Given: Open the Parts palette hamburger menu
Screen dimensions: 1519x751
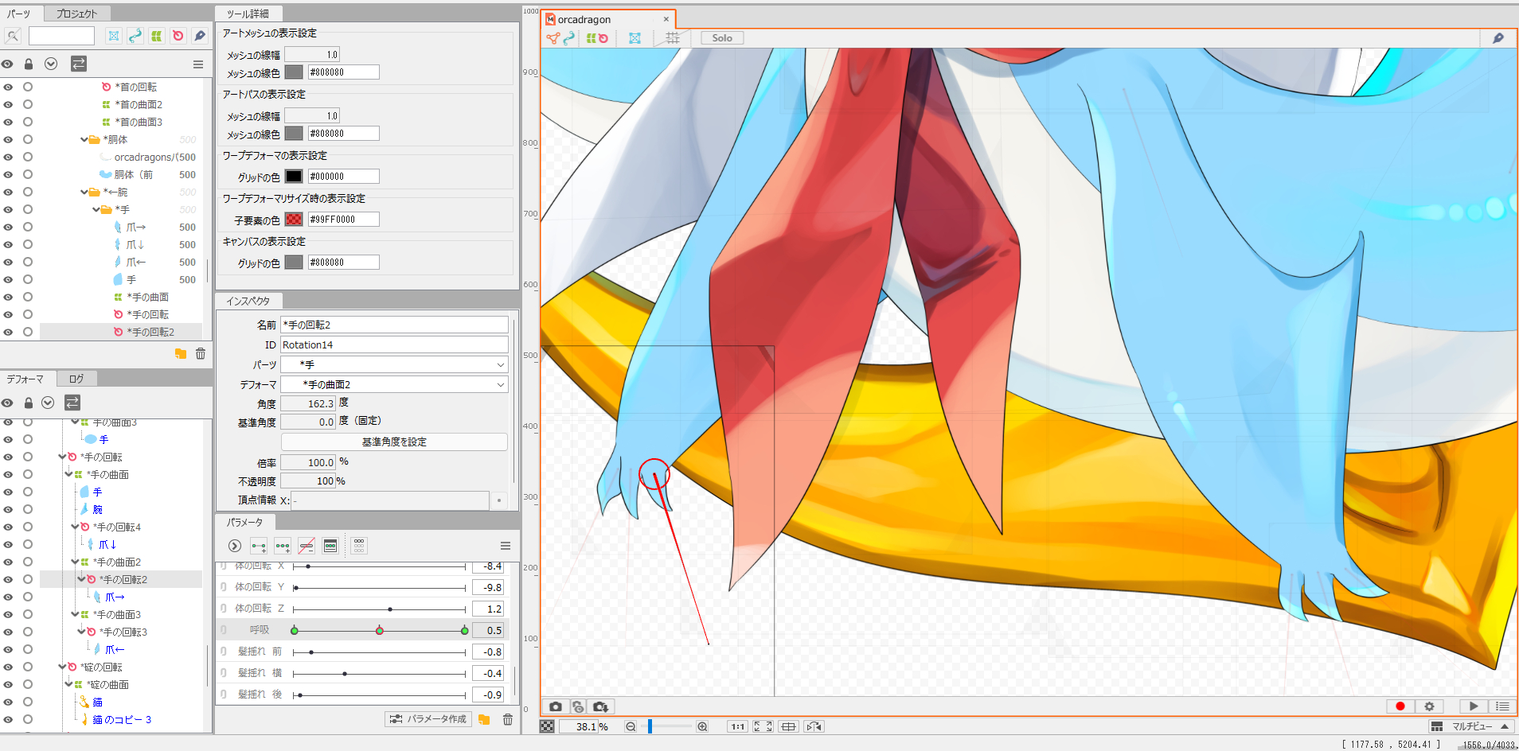Looking at the screenshot, I should [198, 64].
